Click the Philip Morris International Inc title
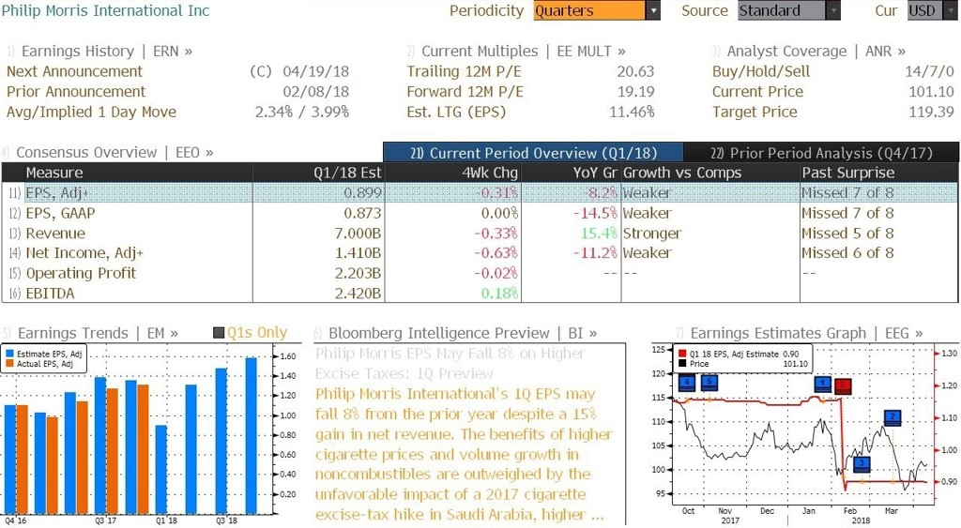This screenshot has width=961, height=528. pos(105,10)
